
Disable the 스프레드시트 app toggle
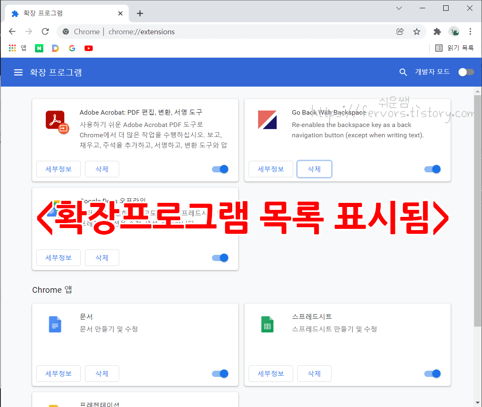click(x=433, y=374)
